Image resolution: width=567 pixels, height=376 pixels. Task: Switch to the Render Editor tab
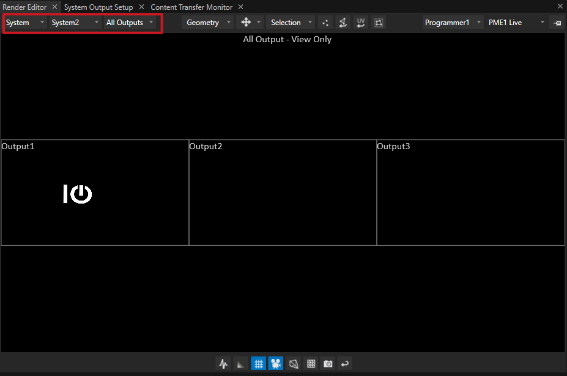pos(24,7)
